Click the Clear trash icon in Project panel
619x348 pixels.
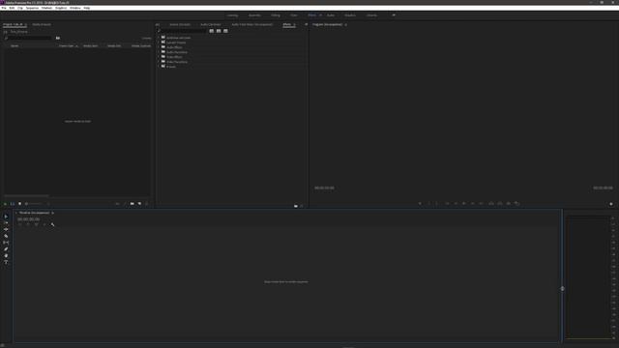[x=147, y=204]
